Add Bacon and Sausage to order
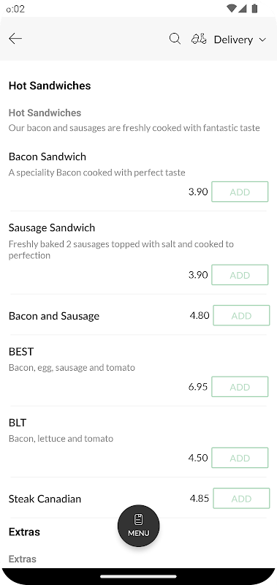Viewport: 277px width, 585px height. coord(241,316)
